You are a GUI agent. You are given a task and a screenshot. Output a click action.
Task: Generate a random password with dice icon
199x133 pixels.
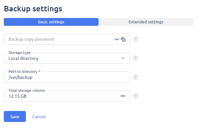tap(124, 39)
